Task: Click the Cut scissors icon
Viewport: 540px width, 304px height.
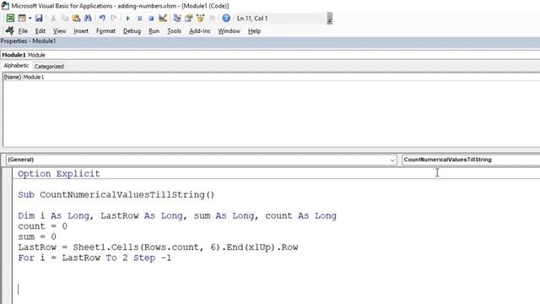Action: pyautogui.click(x=53, y=19)
